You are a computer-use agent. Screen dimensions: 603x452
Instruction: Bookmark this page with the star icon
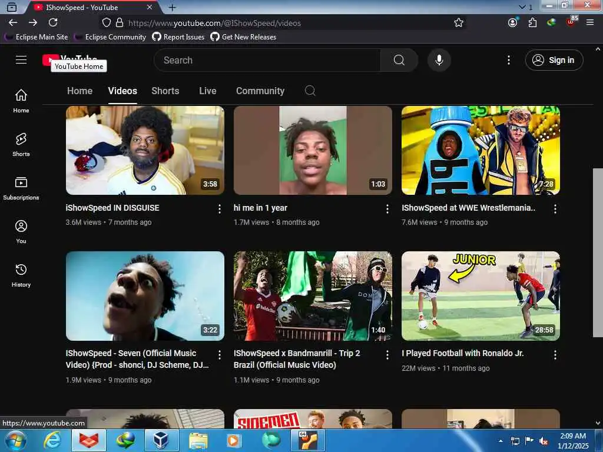point(458,23)
